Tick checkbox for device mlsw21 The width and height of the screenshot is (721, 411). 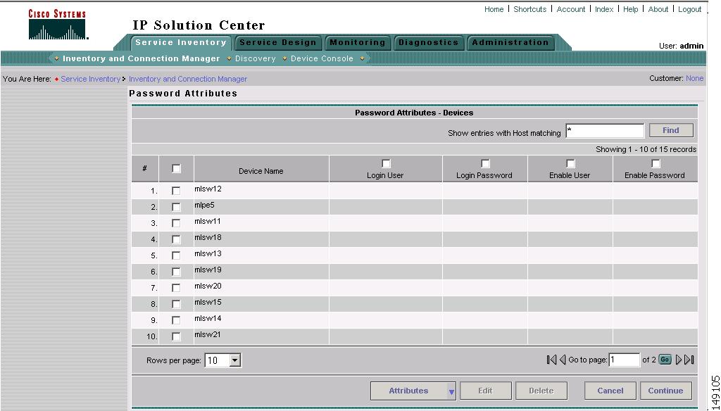pos(176,336)
